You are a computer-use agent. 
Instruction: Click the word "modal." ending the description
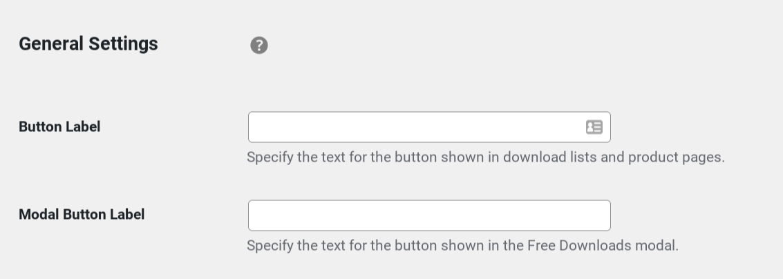657,246
